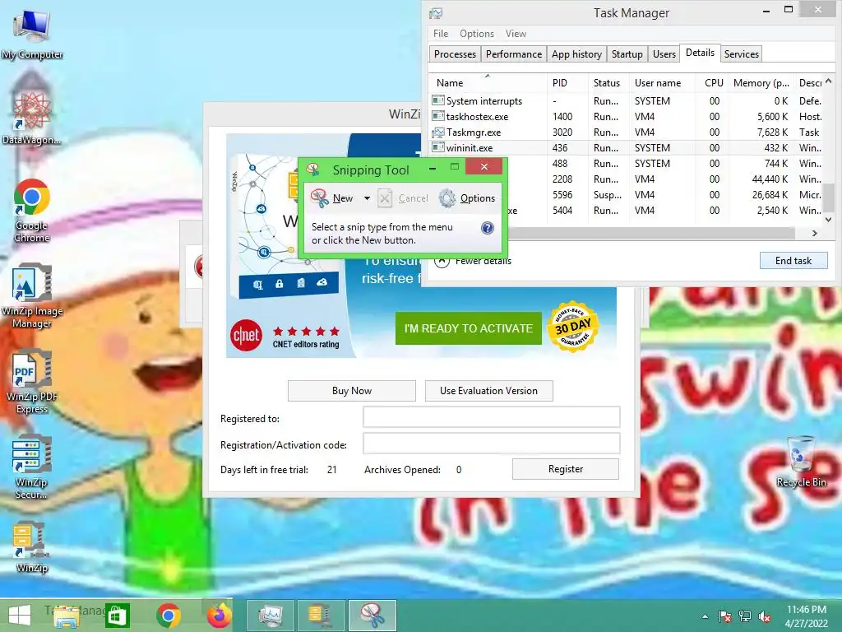Screen dimensions: 842x632
Task: Open WinZip PDF Express desktop shortcut
Action: click(32, 380)
